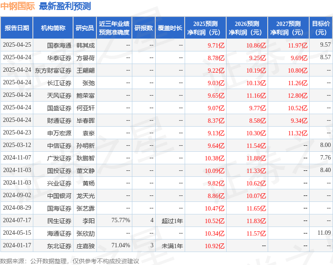Click the 11.26亿 value

point(298,83)
